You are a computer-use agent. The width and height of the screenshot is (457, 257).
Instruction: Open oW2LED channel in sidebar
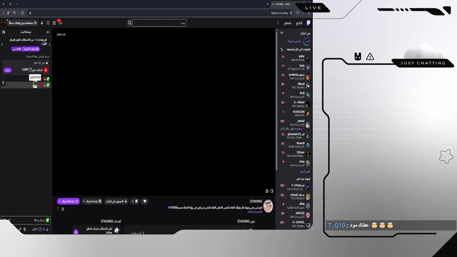tap(295, 215)
